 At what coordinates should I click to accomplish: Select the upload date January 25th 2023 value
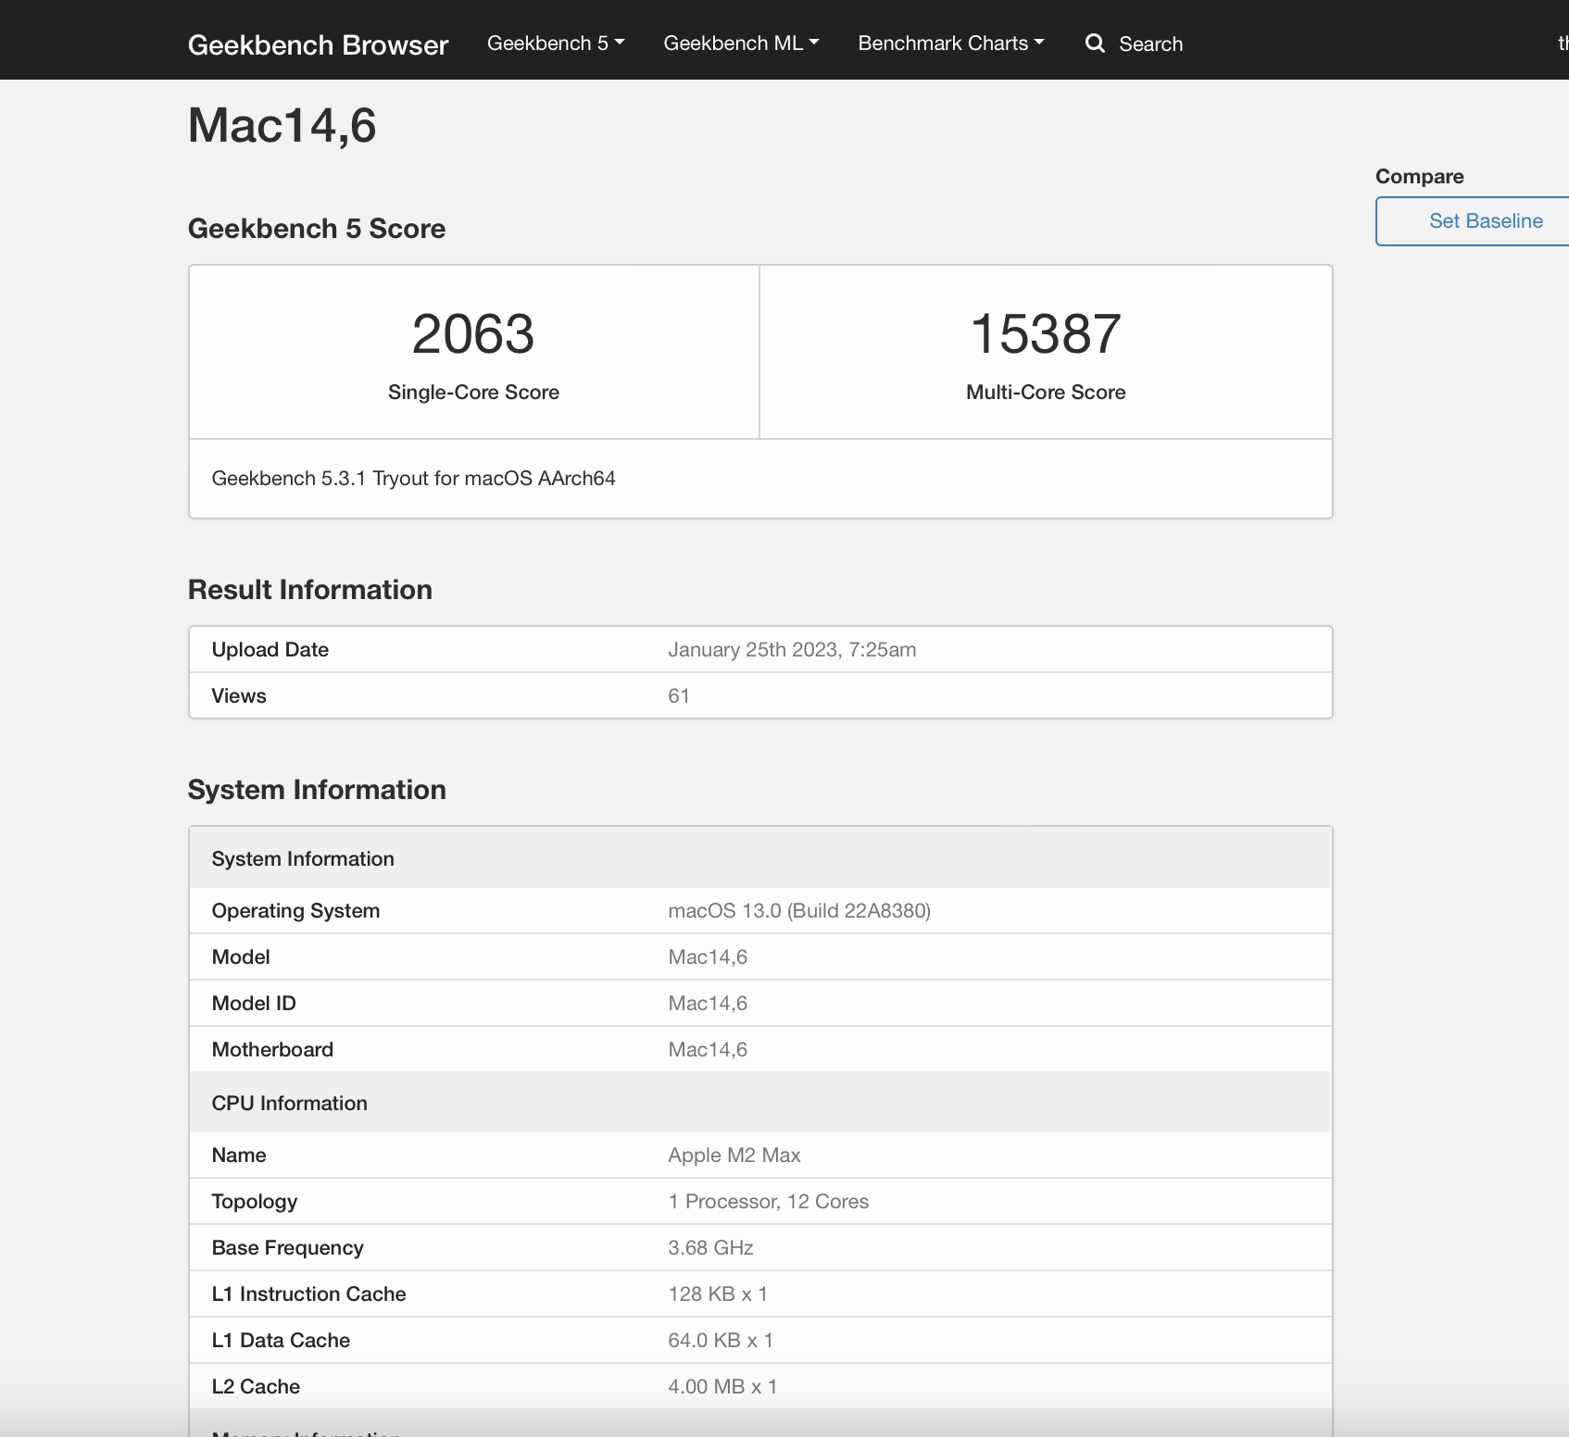click(x=793, y=650)
